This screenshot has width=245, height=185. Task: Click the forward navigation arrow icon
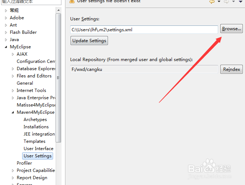226,1
